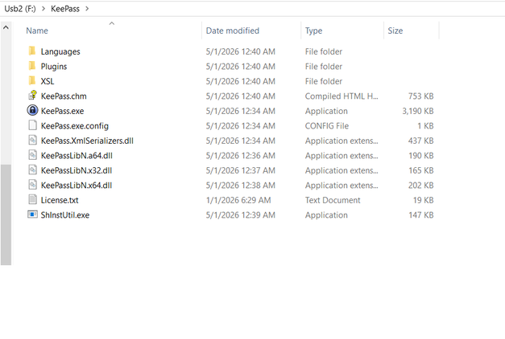Select the Languages folder name

tap(60, 51)
